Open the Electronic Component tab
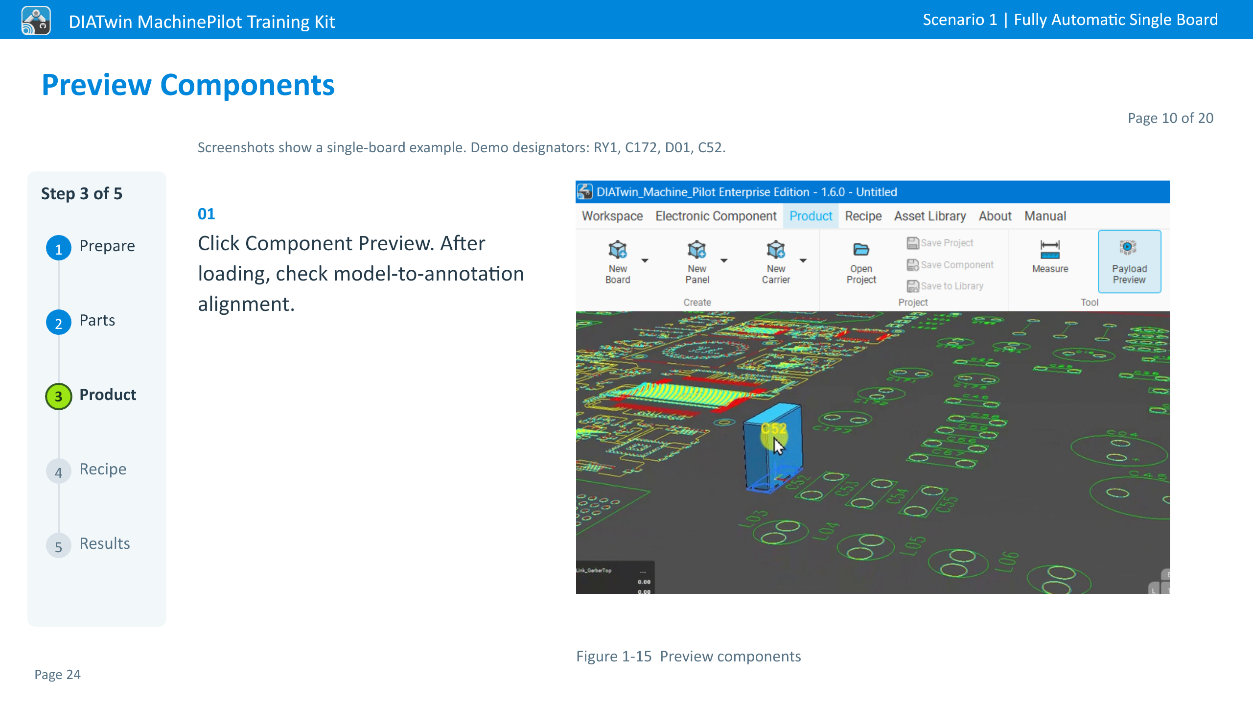Screen dimensions: 1253x705 click(x=716, y=216)
